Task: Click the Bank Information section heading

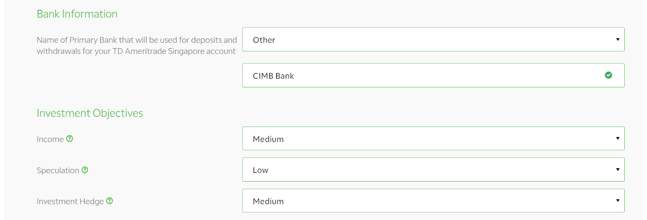Action: click(x=77, y=14)
